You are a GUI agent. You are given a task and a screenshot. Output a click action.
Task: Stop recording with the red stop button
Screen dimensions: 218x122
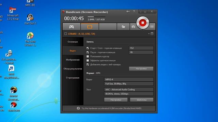[143, 23]
